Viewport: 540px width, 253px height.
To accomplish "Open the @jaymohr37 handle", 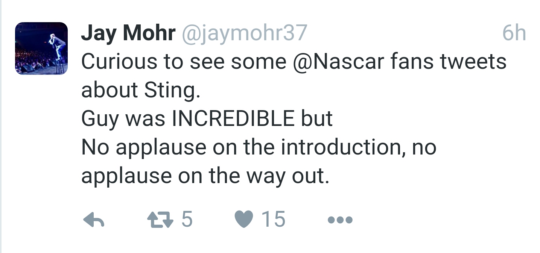I will tap(244, 33).
